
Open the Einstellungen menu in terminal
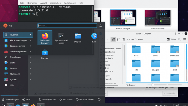(x=70, y=3)
